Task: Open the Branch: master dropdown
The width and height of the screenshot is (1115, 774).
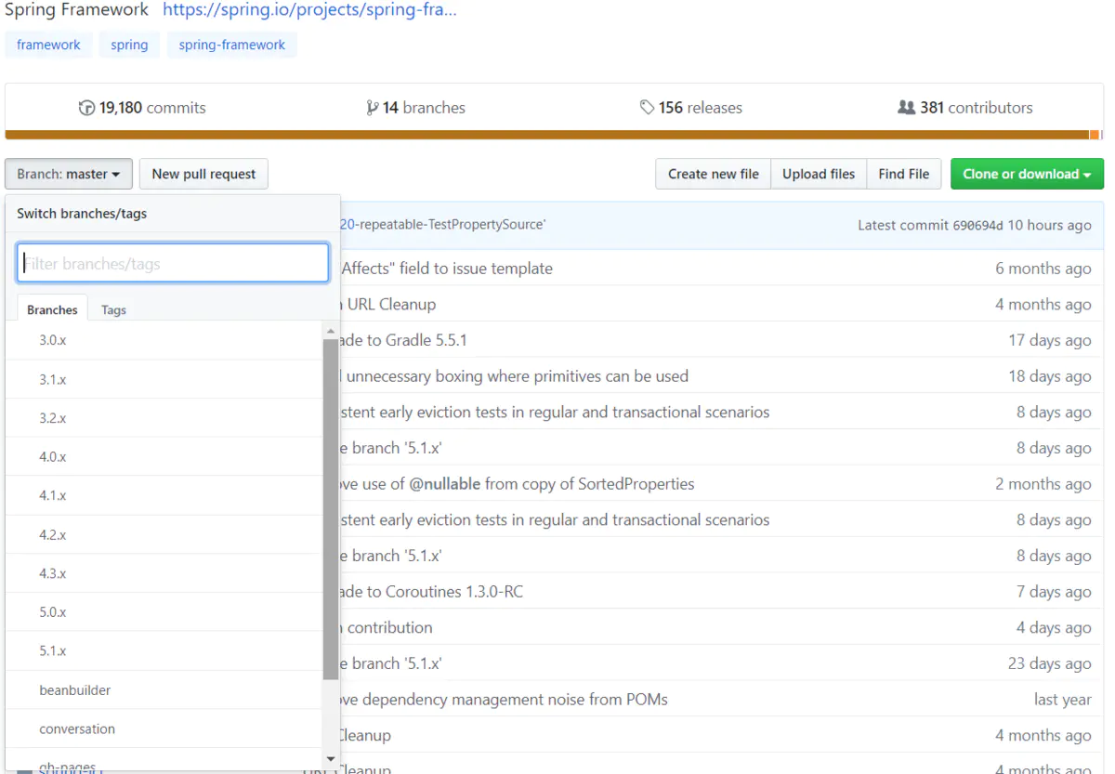Action: (69, 174)
